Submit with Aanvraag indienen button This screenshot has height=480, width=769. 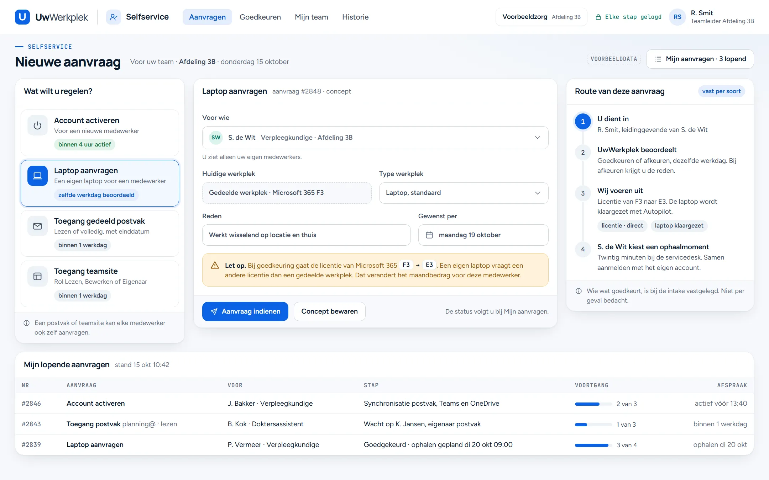(x=245, y=311)
